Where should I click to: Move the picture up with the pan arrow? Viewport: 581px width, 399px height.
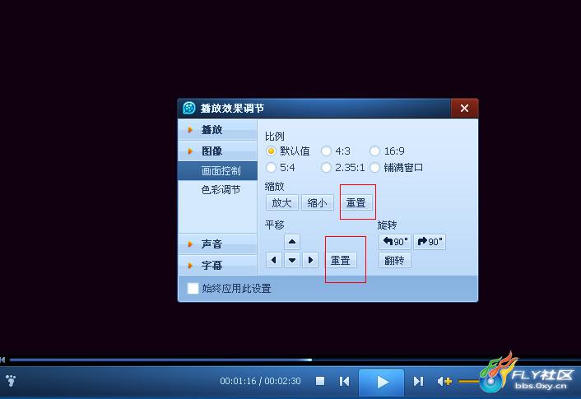click(292, 242)
